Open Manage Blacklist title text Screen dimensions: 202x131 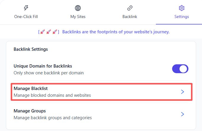(31, 89)
